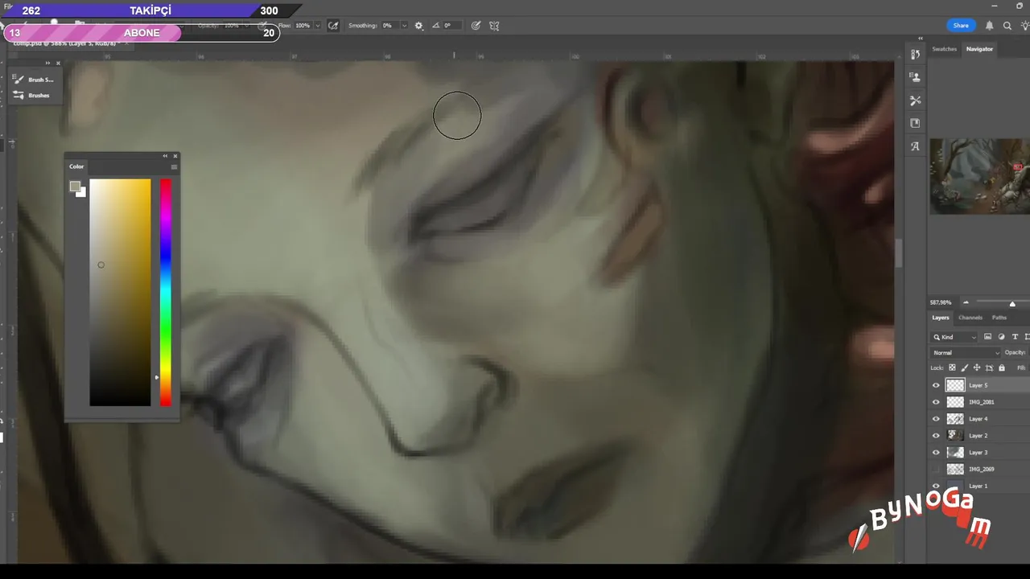Hide Layer 5 visibility eye
The width and height of the screenshot is (1030, 579).
936,385
